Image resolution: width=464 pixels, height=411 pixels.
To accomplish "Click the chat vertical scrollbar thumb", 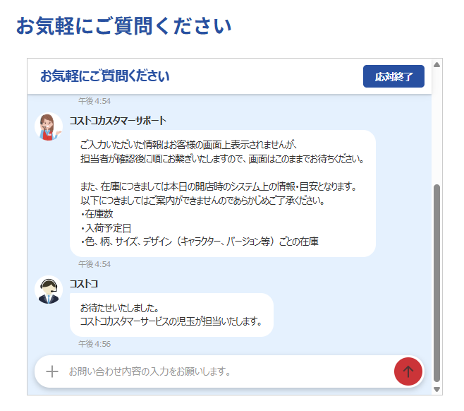I will (436, 283).
